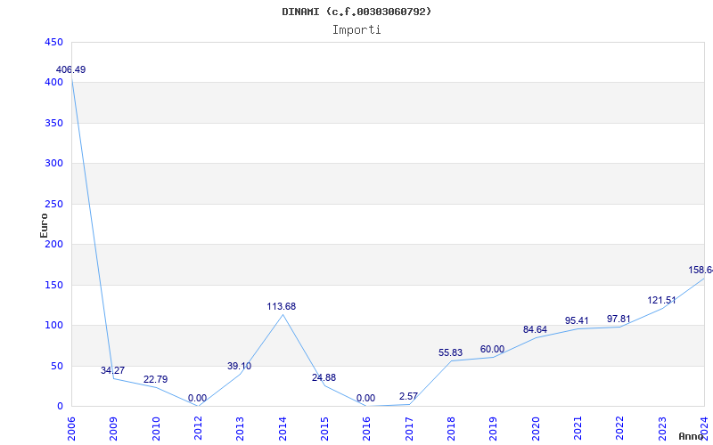Click the 2013 x-axis year label

tap(240, 429)
